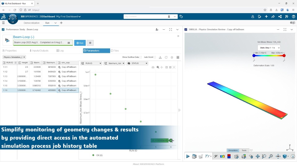Click the chart zoom-out minus icon

pyautogui.click(x=170, y=67)
